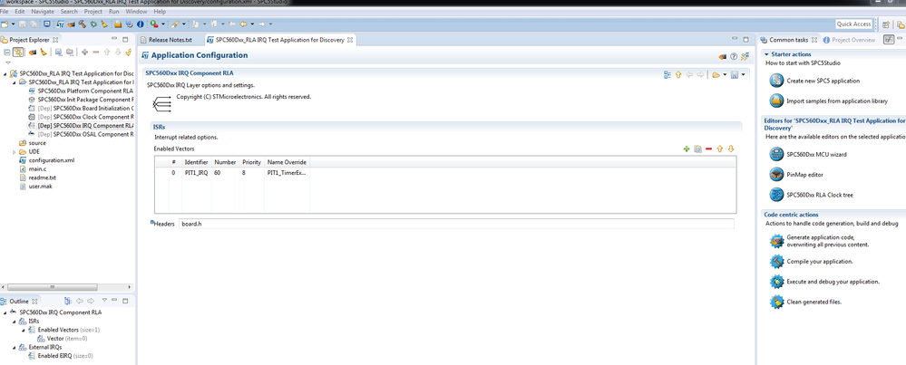906x365 pixels.
Task: Click Create new SPC5 application
Action: pos(823,81)
